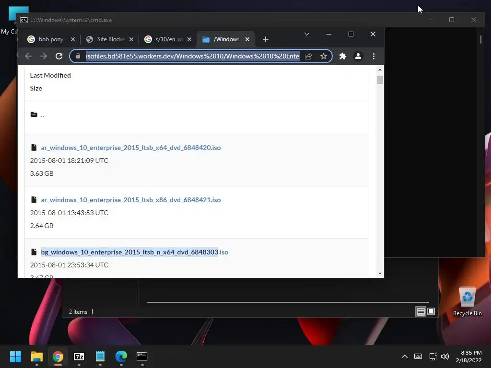Open the volume speaker tray icon
This screenshot has width=491, height=368.
tap(444, 356)
